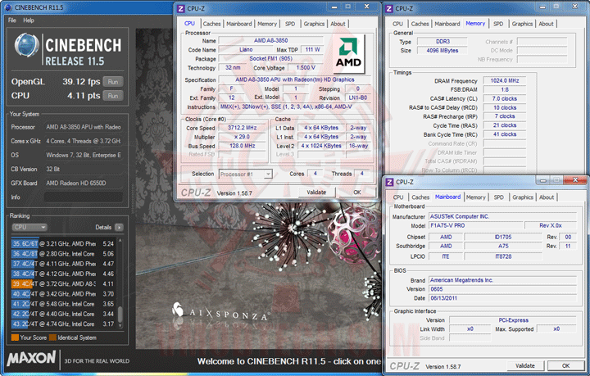Select ranking row 37 at 4.11 GHz
Screen dimensions: 590x376
[x=63, y=264]
